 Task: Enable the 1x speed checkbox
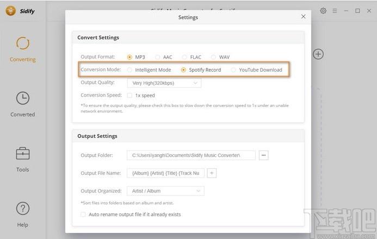click(x=129, y=95)
